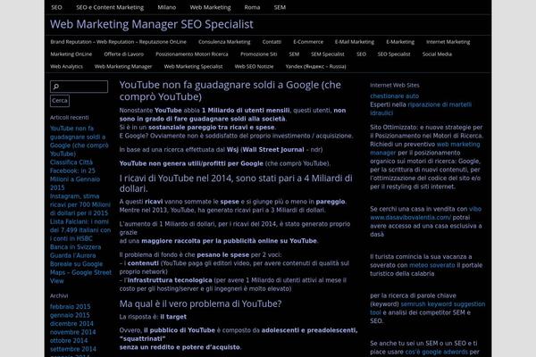The width and height of the screenshot is (536, 357).
Task: Open Promozione Siti category
Action: (x=259, y=54)
